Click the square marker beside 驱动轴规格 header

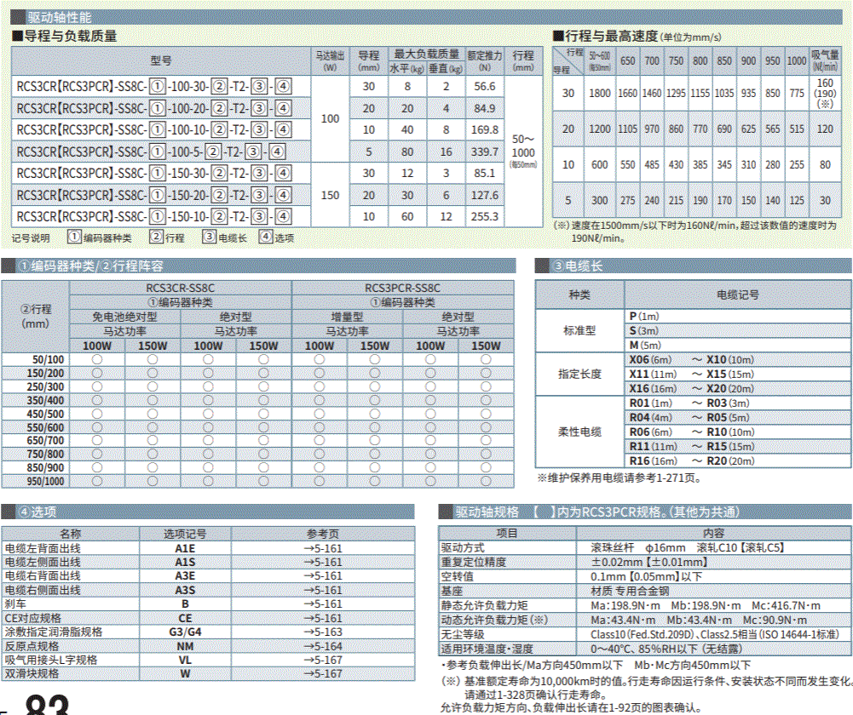(x=445, y=512)
